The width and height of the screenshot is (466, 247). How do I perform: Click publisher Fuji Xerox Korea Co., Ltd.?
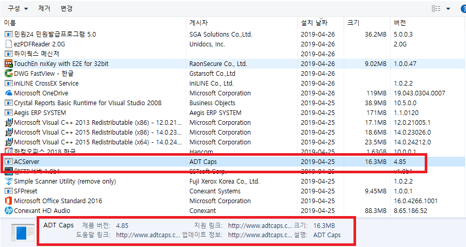click(224, 182)
